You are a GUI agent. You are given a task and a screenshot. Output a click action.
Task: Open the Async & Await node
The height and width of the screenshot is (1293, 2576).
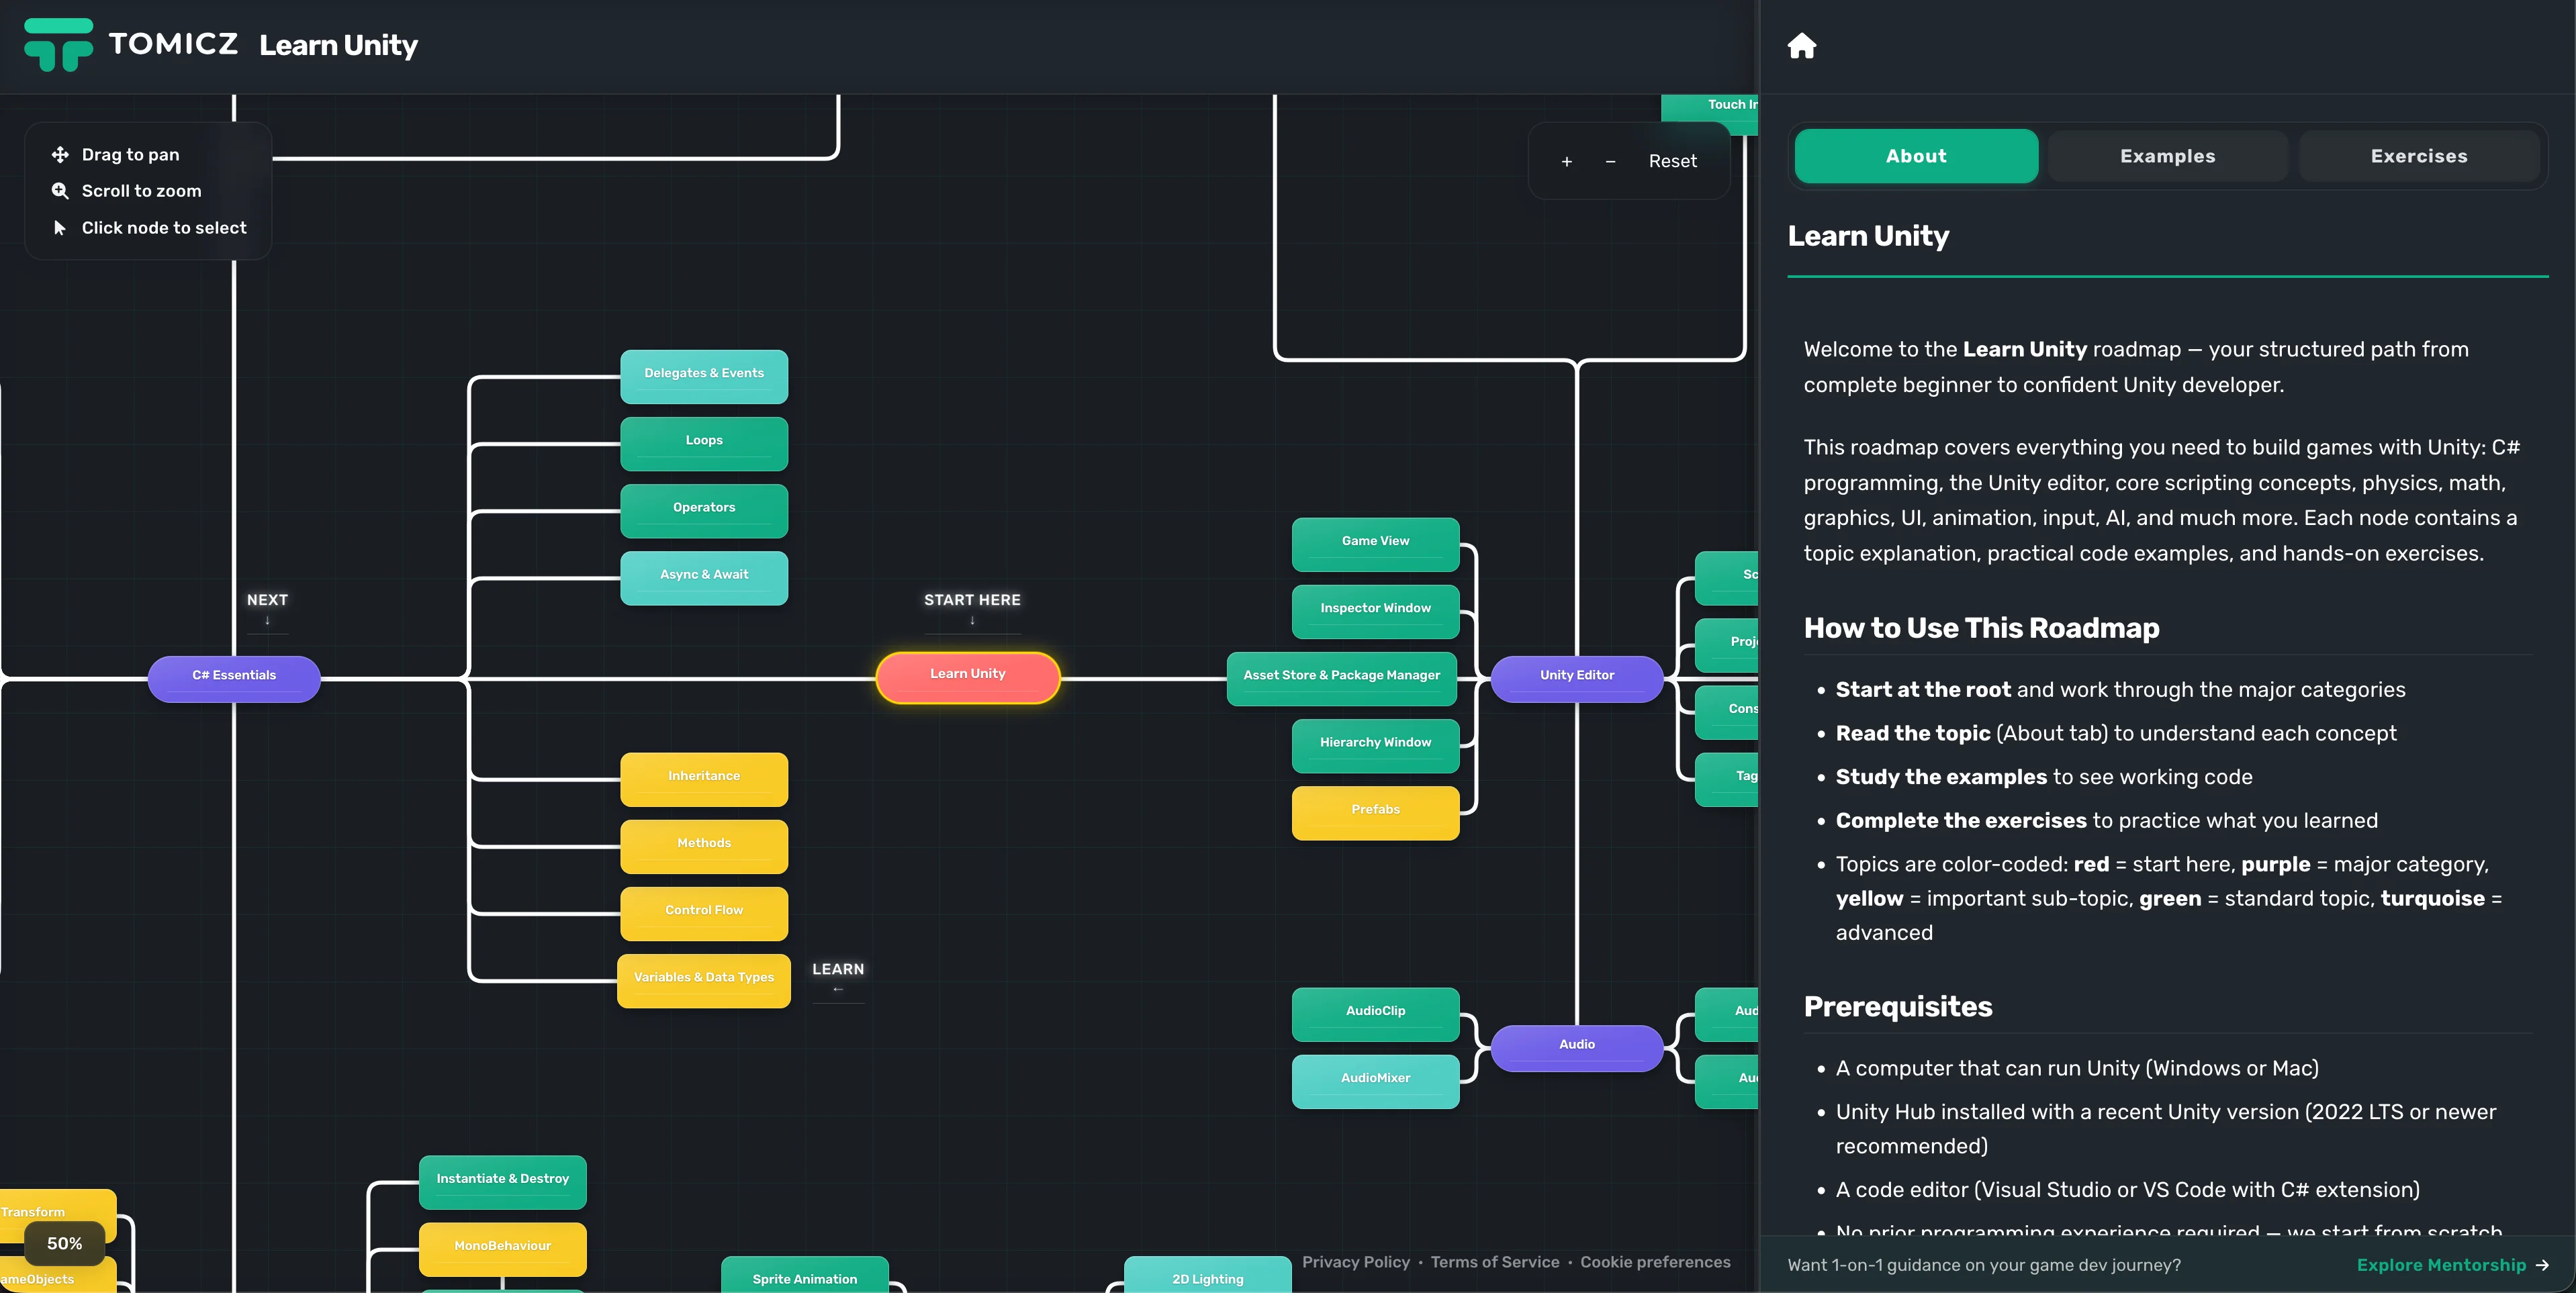tap(704, 577)
